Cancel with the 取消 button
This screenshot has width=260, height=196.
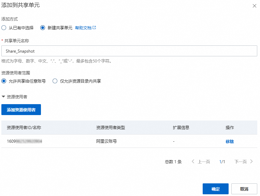244,189
